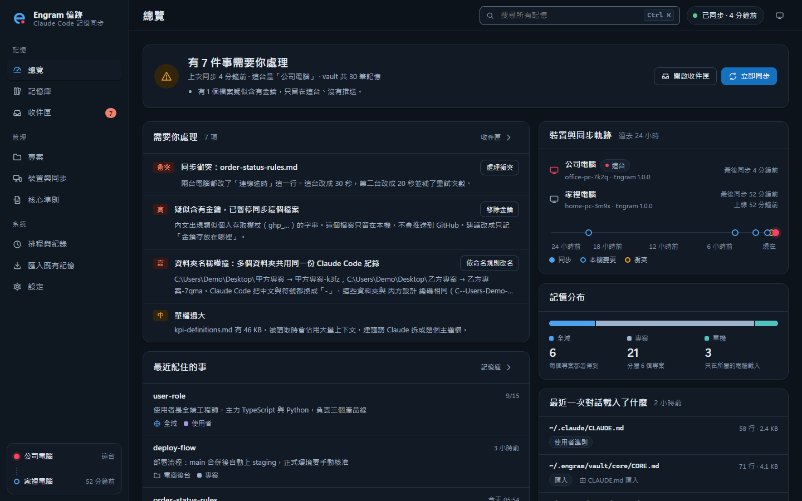Click the 衝突 tag on order-status-rules.md

pos(164,168)
